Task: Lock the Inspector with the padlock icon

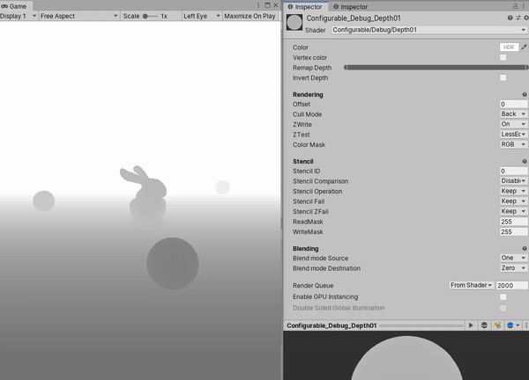Action: click(515, 6)
